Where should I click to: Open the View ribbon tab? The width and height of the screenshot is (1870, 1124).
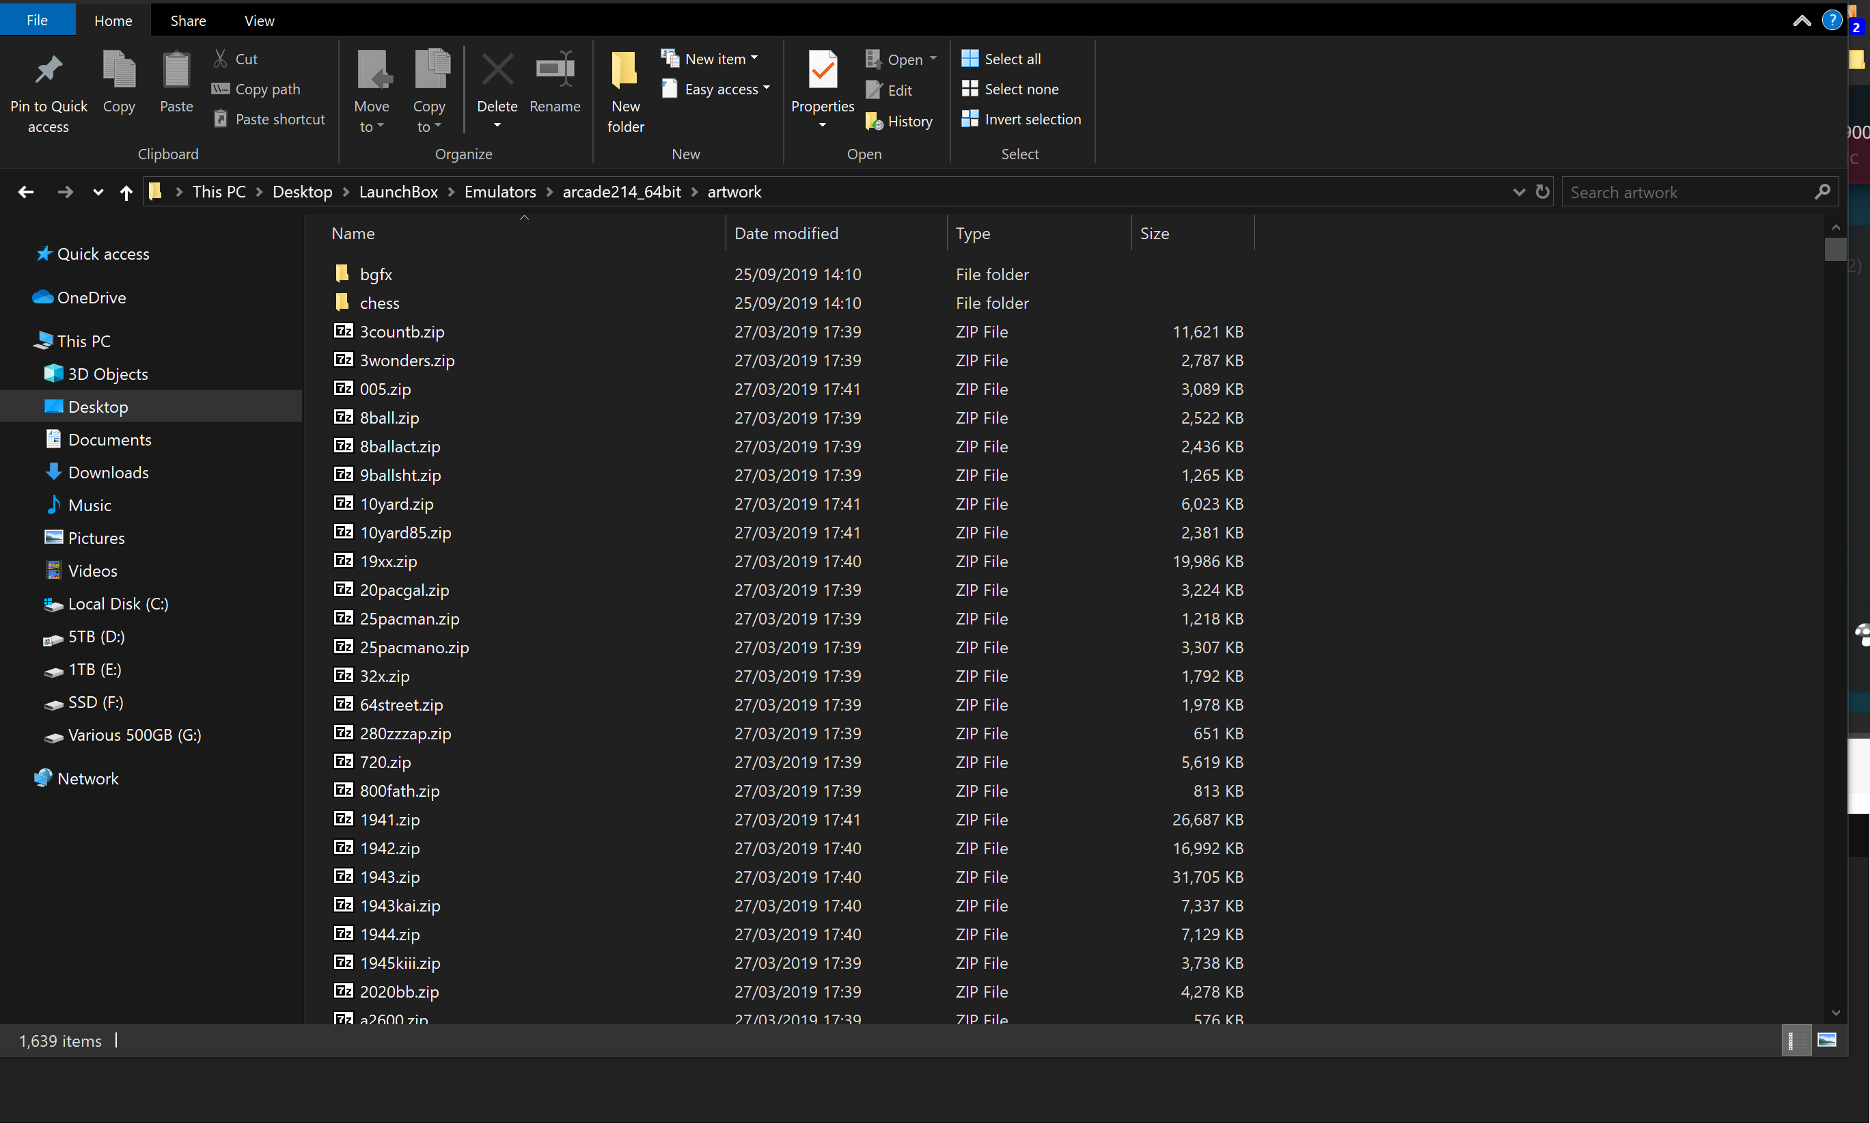258,20
